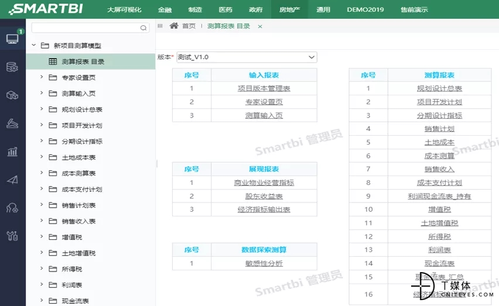This screenshot has width=499, height=306.
Task: Close the 测算报表 目录 tab
Action: [260, 27]
